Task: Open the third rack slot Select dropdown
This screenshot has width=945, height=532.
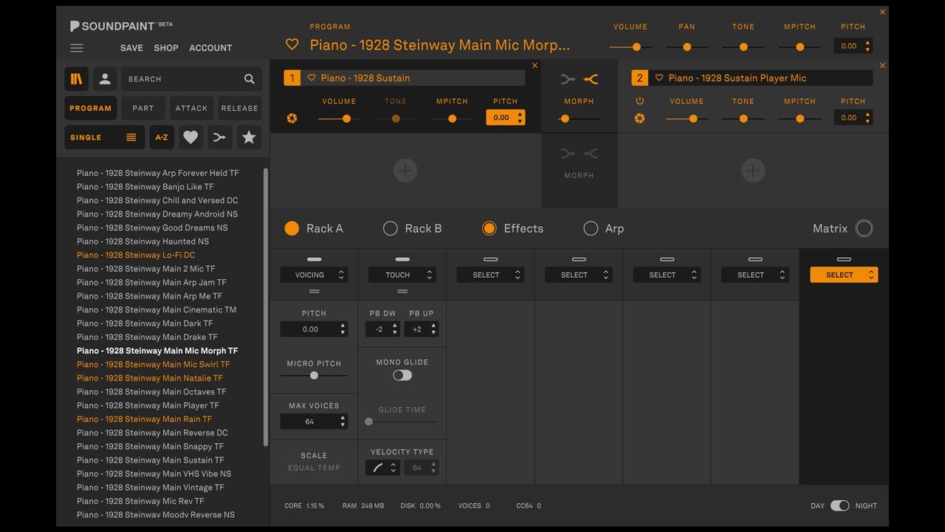Action: [x=490, y=275]
